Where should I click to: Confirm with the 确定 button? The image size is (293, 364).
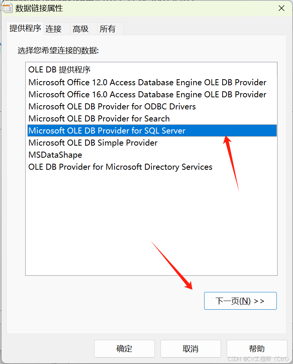point(124,349)
